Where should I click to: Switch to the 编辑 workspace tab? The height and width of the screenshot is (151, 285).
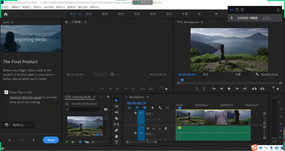pyautogui.click(x=105, y=14)
